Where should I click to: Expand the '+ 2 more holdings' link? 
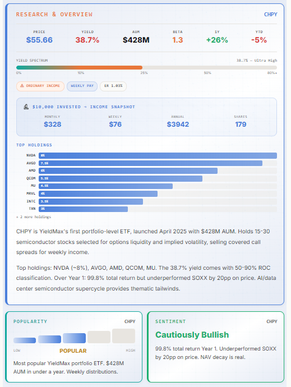coord(34,217)
